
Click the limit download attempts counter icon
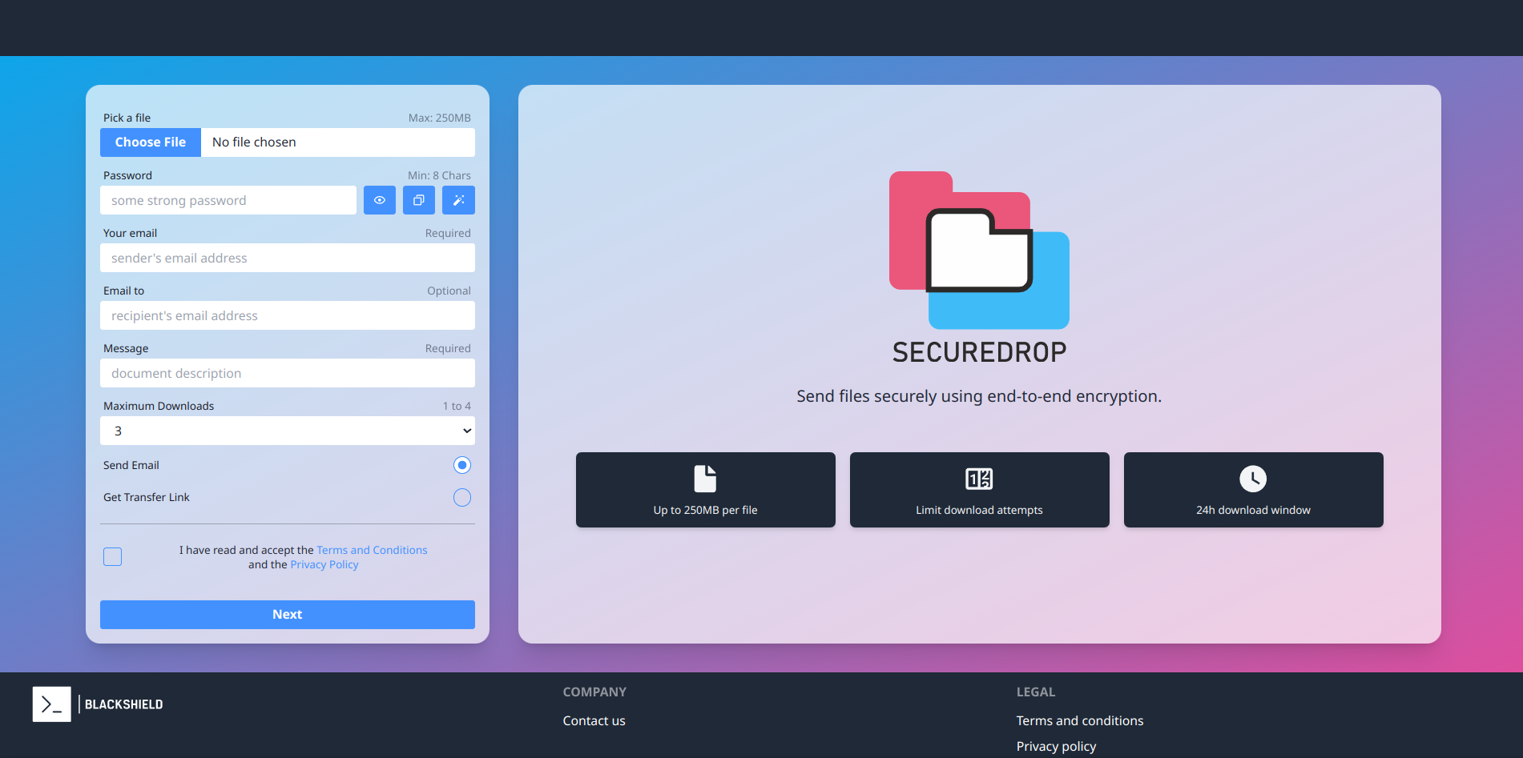click(x=979, y=479)
